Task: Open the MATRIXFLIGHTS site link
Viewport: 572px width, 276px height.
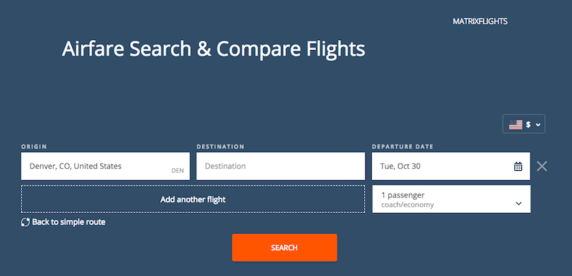Action: 480,21
